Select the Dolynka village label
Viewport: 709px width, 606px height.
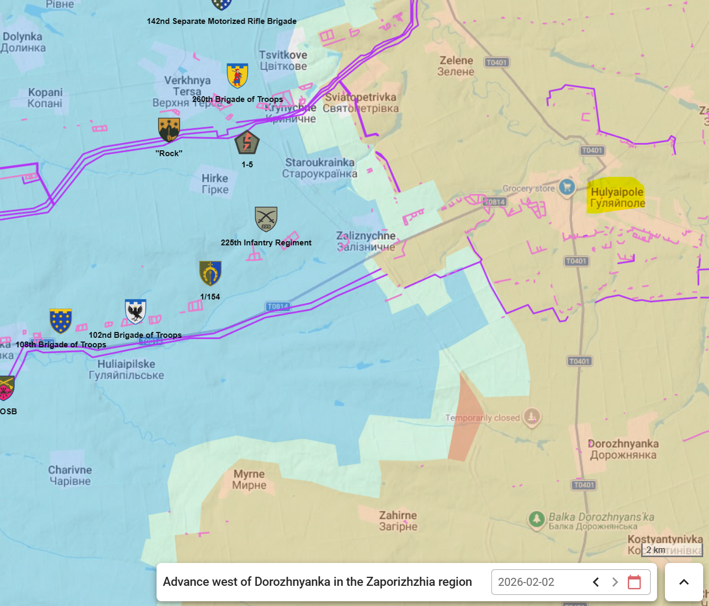(x=23, y=42)
